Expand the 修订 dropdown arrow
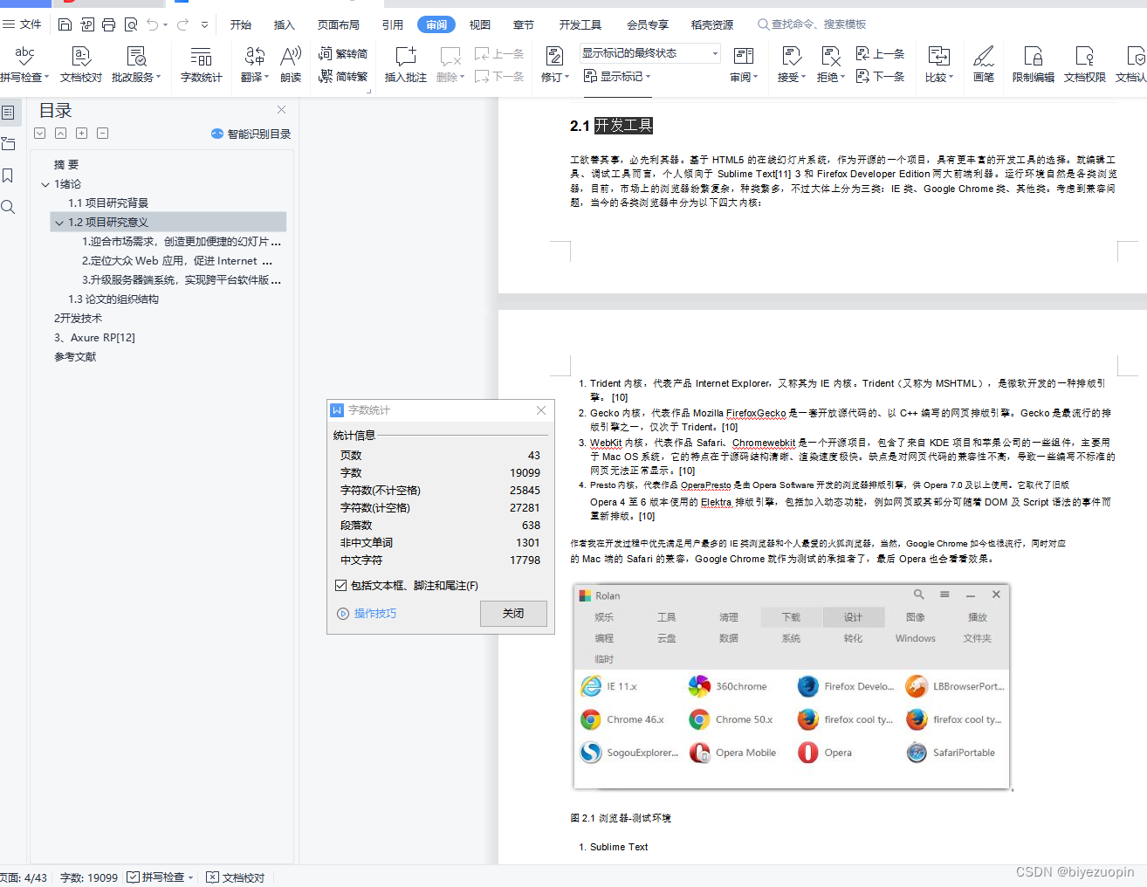Screen dimensions: 1147x887 [x=567, y=78]
